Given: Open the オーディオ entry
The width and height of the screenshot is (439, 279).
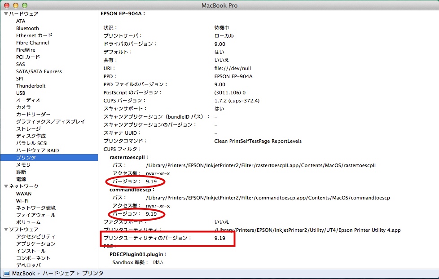Looking at the screenshot, I should coord(28,100).
